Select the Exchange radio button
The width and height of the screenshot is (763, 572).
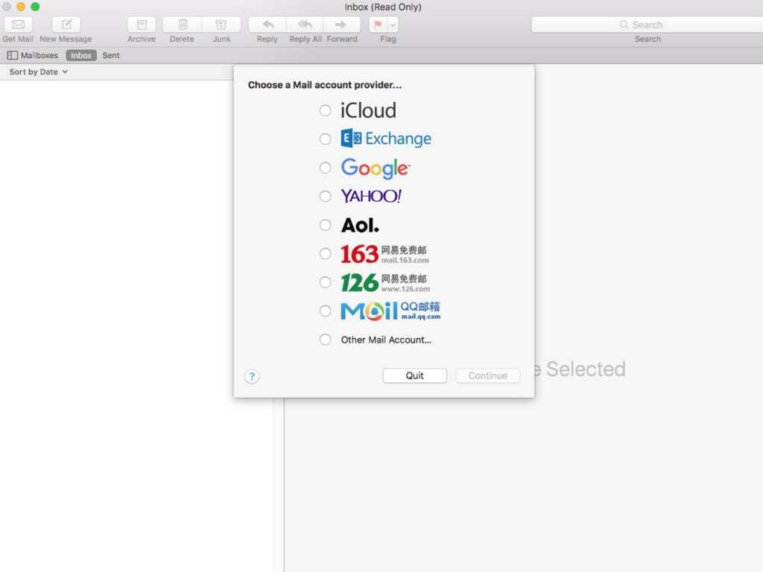[x=325, y=139]
